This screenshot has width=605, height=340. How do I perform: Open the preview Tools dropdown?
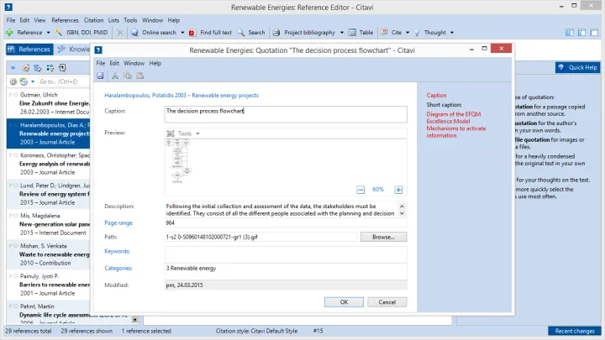(x=183, y=133)
